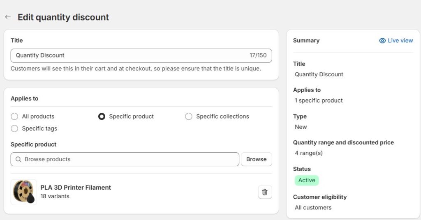Click the 4 range(s) summary text
The image size is (421, 220).
pos(308,153)
